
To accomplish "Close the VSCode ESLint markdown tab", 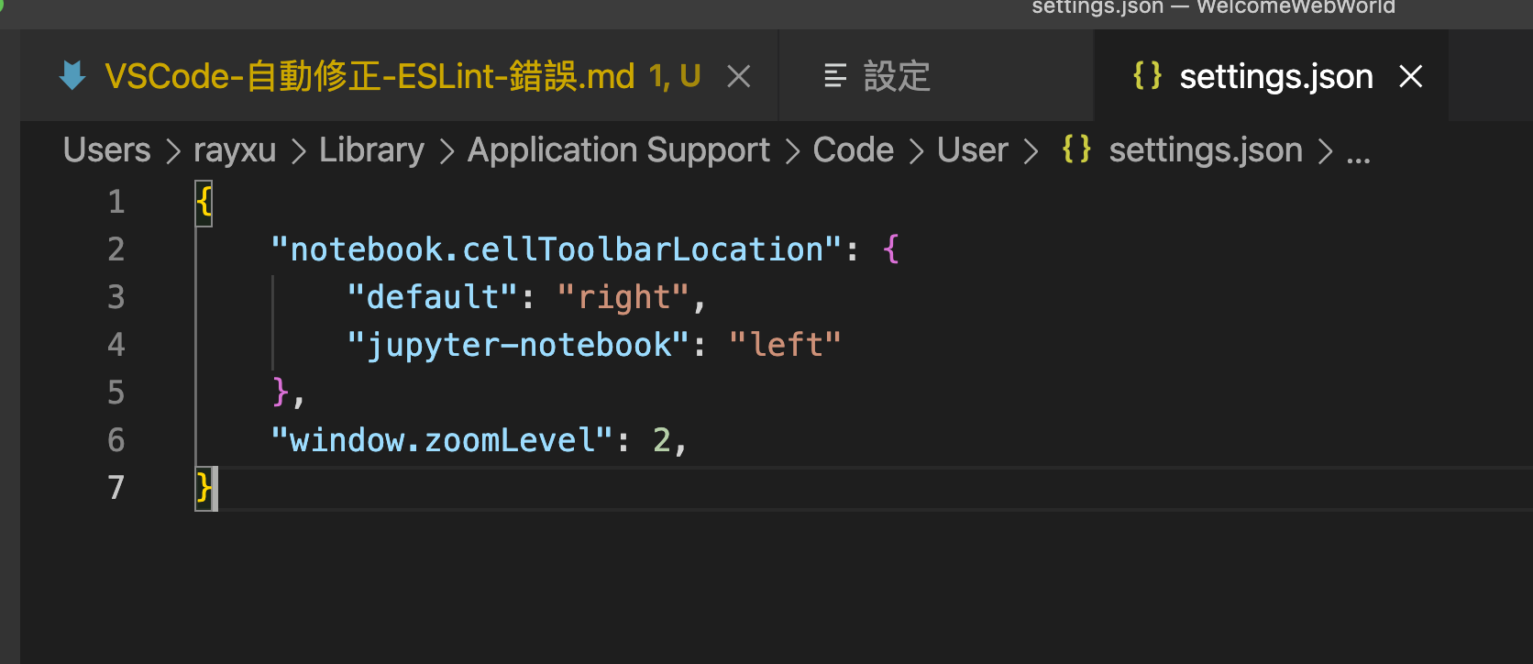I will pyautogui.click(x=738, y=76).
